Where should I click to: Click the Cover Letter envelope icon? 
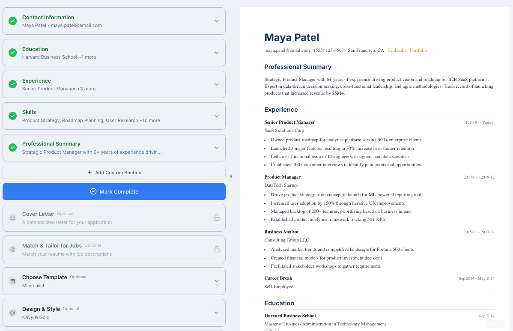pyautogui.click(x=13, y=218)
